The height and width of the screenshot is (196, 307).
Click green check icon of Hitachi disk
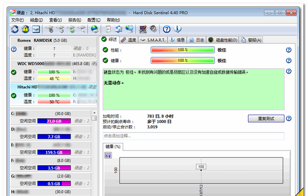pos(13,96)
